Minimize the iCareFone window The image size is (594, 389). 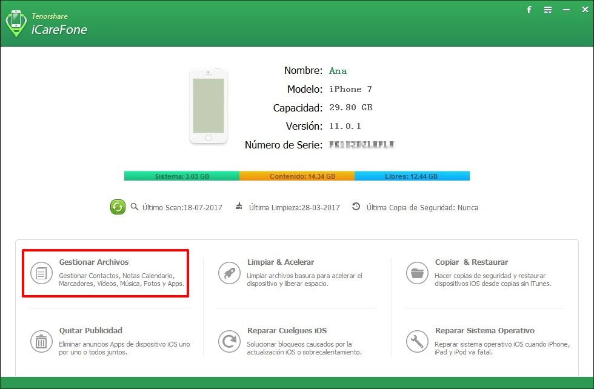[566, 10]
